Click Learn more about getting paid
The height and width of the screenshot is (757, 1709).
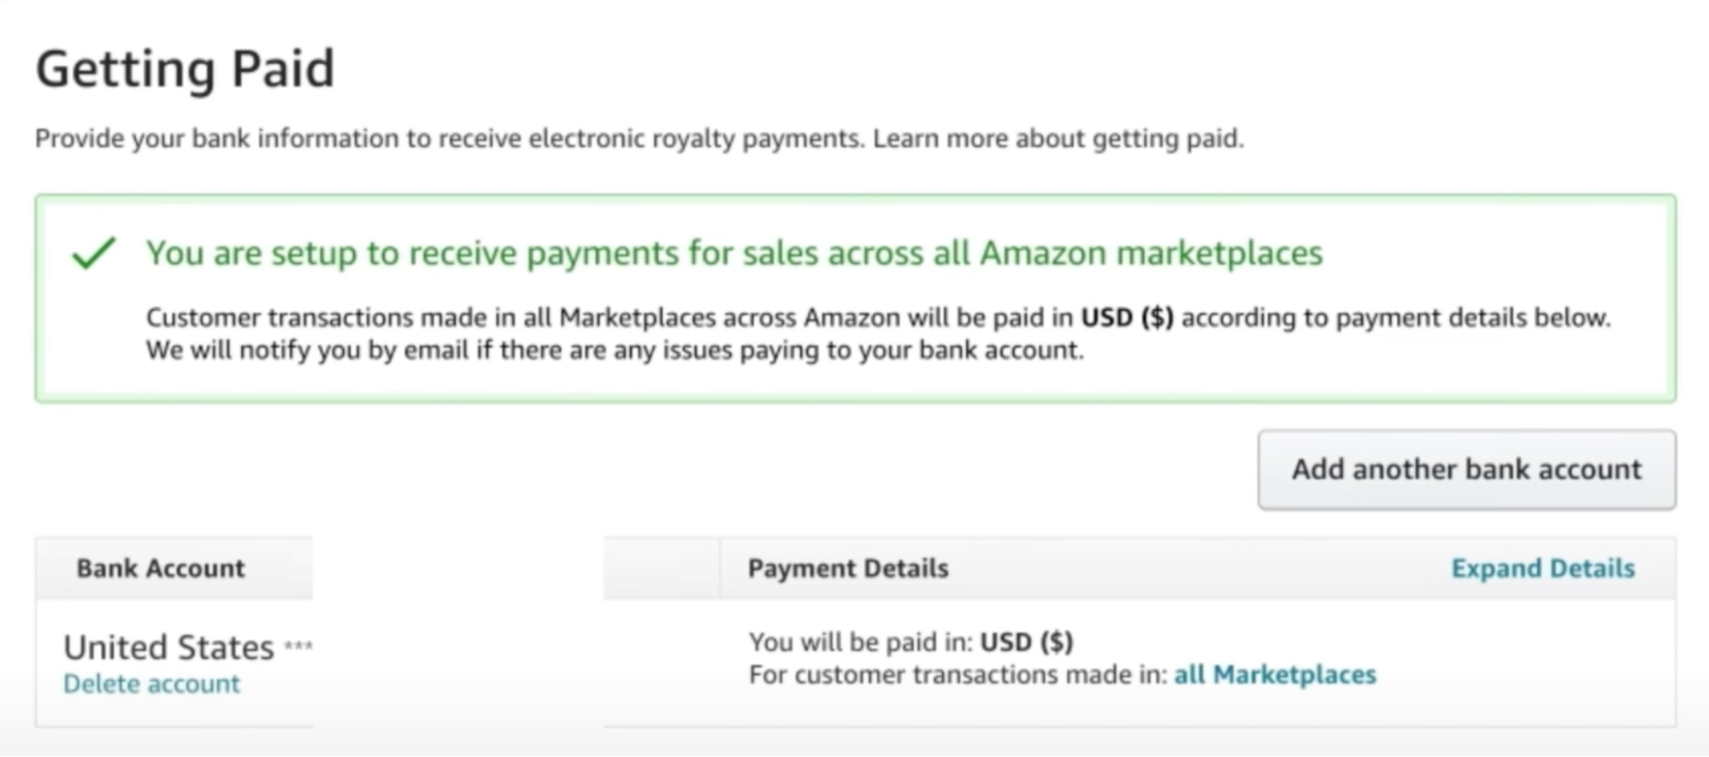coord(1058,138)
